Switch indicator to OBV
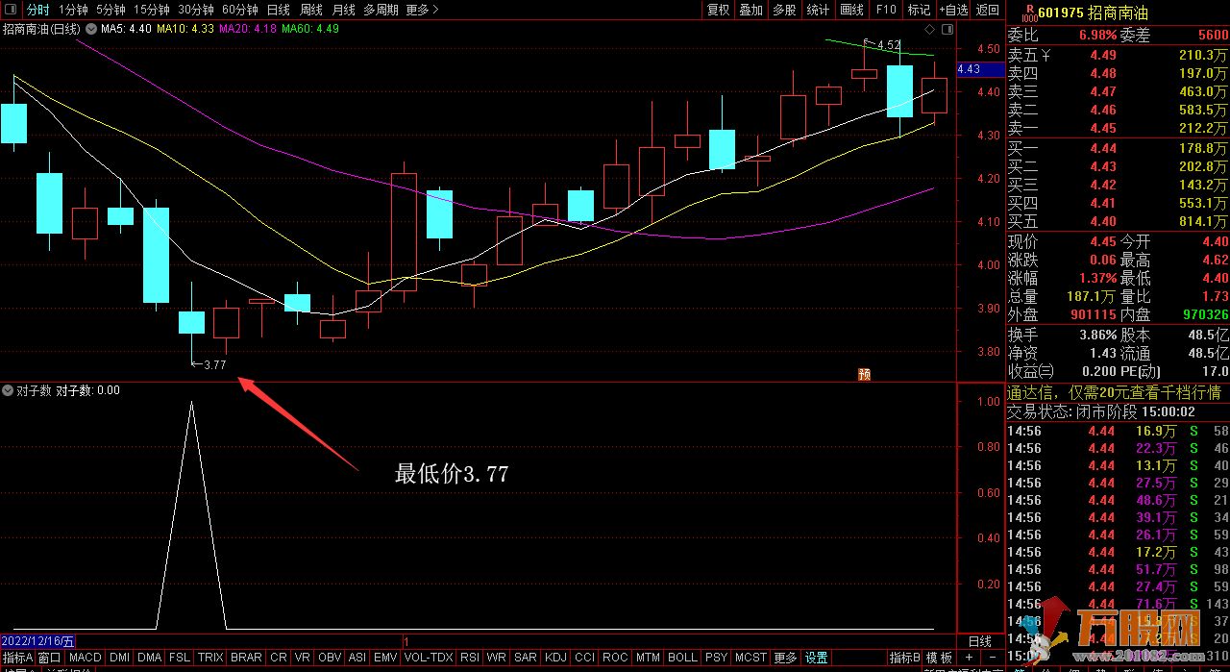Image resolution: width=1230 pixels, height=672 pixels. pyautogui.click(x=330, y=658)
